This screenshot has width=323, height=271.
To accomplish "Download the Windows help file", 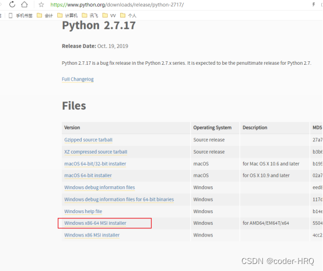I will 83,211.
